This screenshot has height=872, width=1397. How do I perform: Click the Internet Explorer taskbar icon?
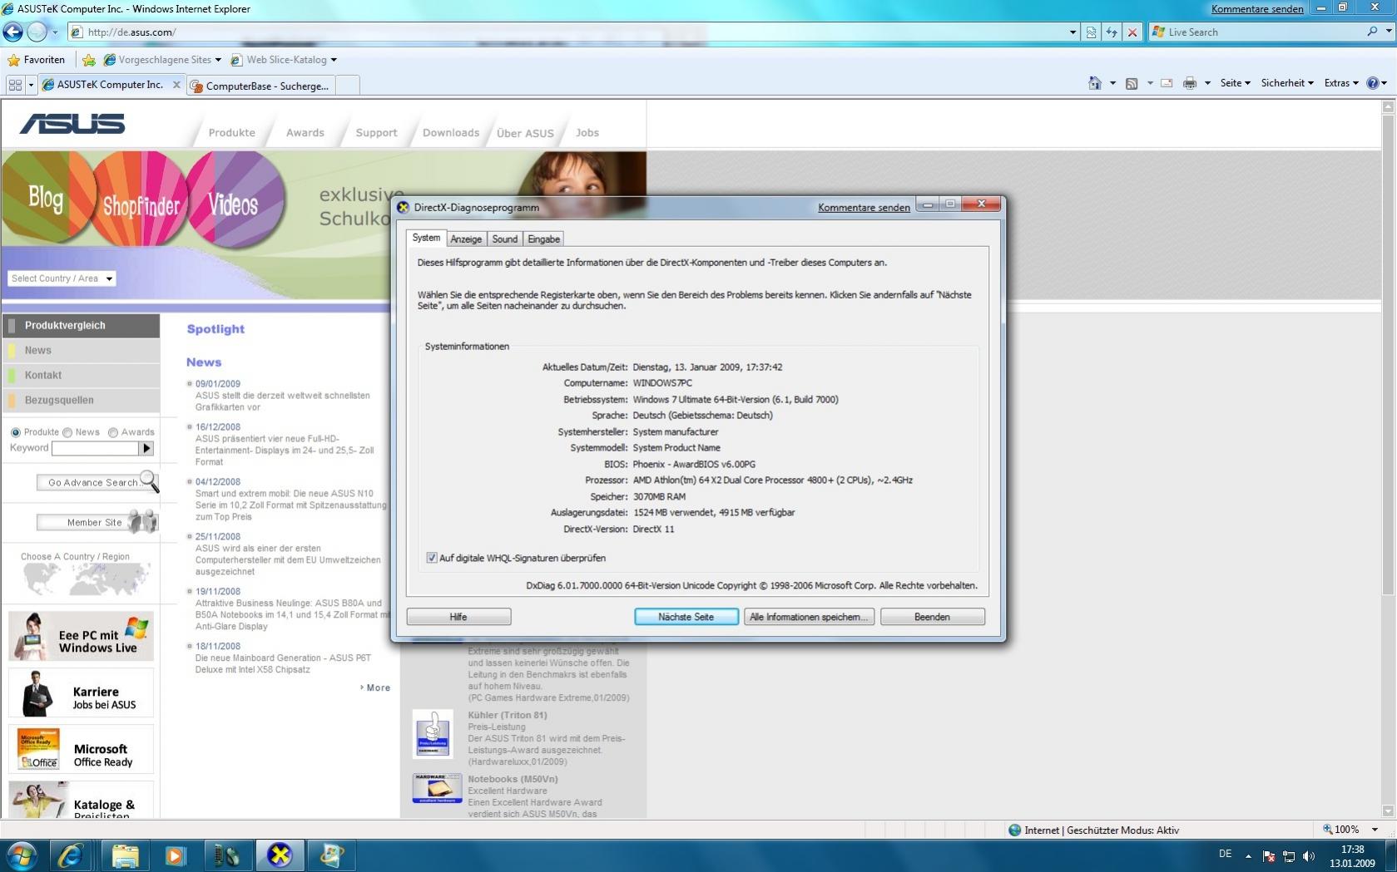tap(71, 855)
